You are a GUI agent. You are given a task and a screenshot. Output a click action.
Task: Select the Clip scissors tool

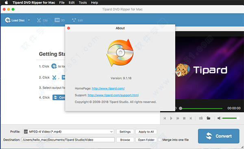tap(42, 20)
